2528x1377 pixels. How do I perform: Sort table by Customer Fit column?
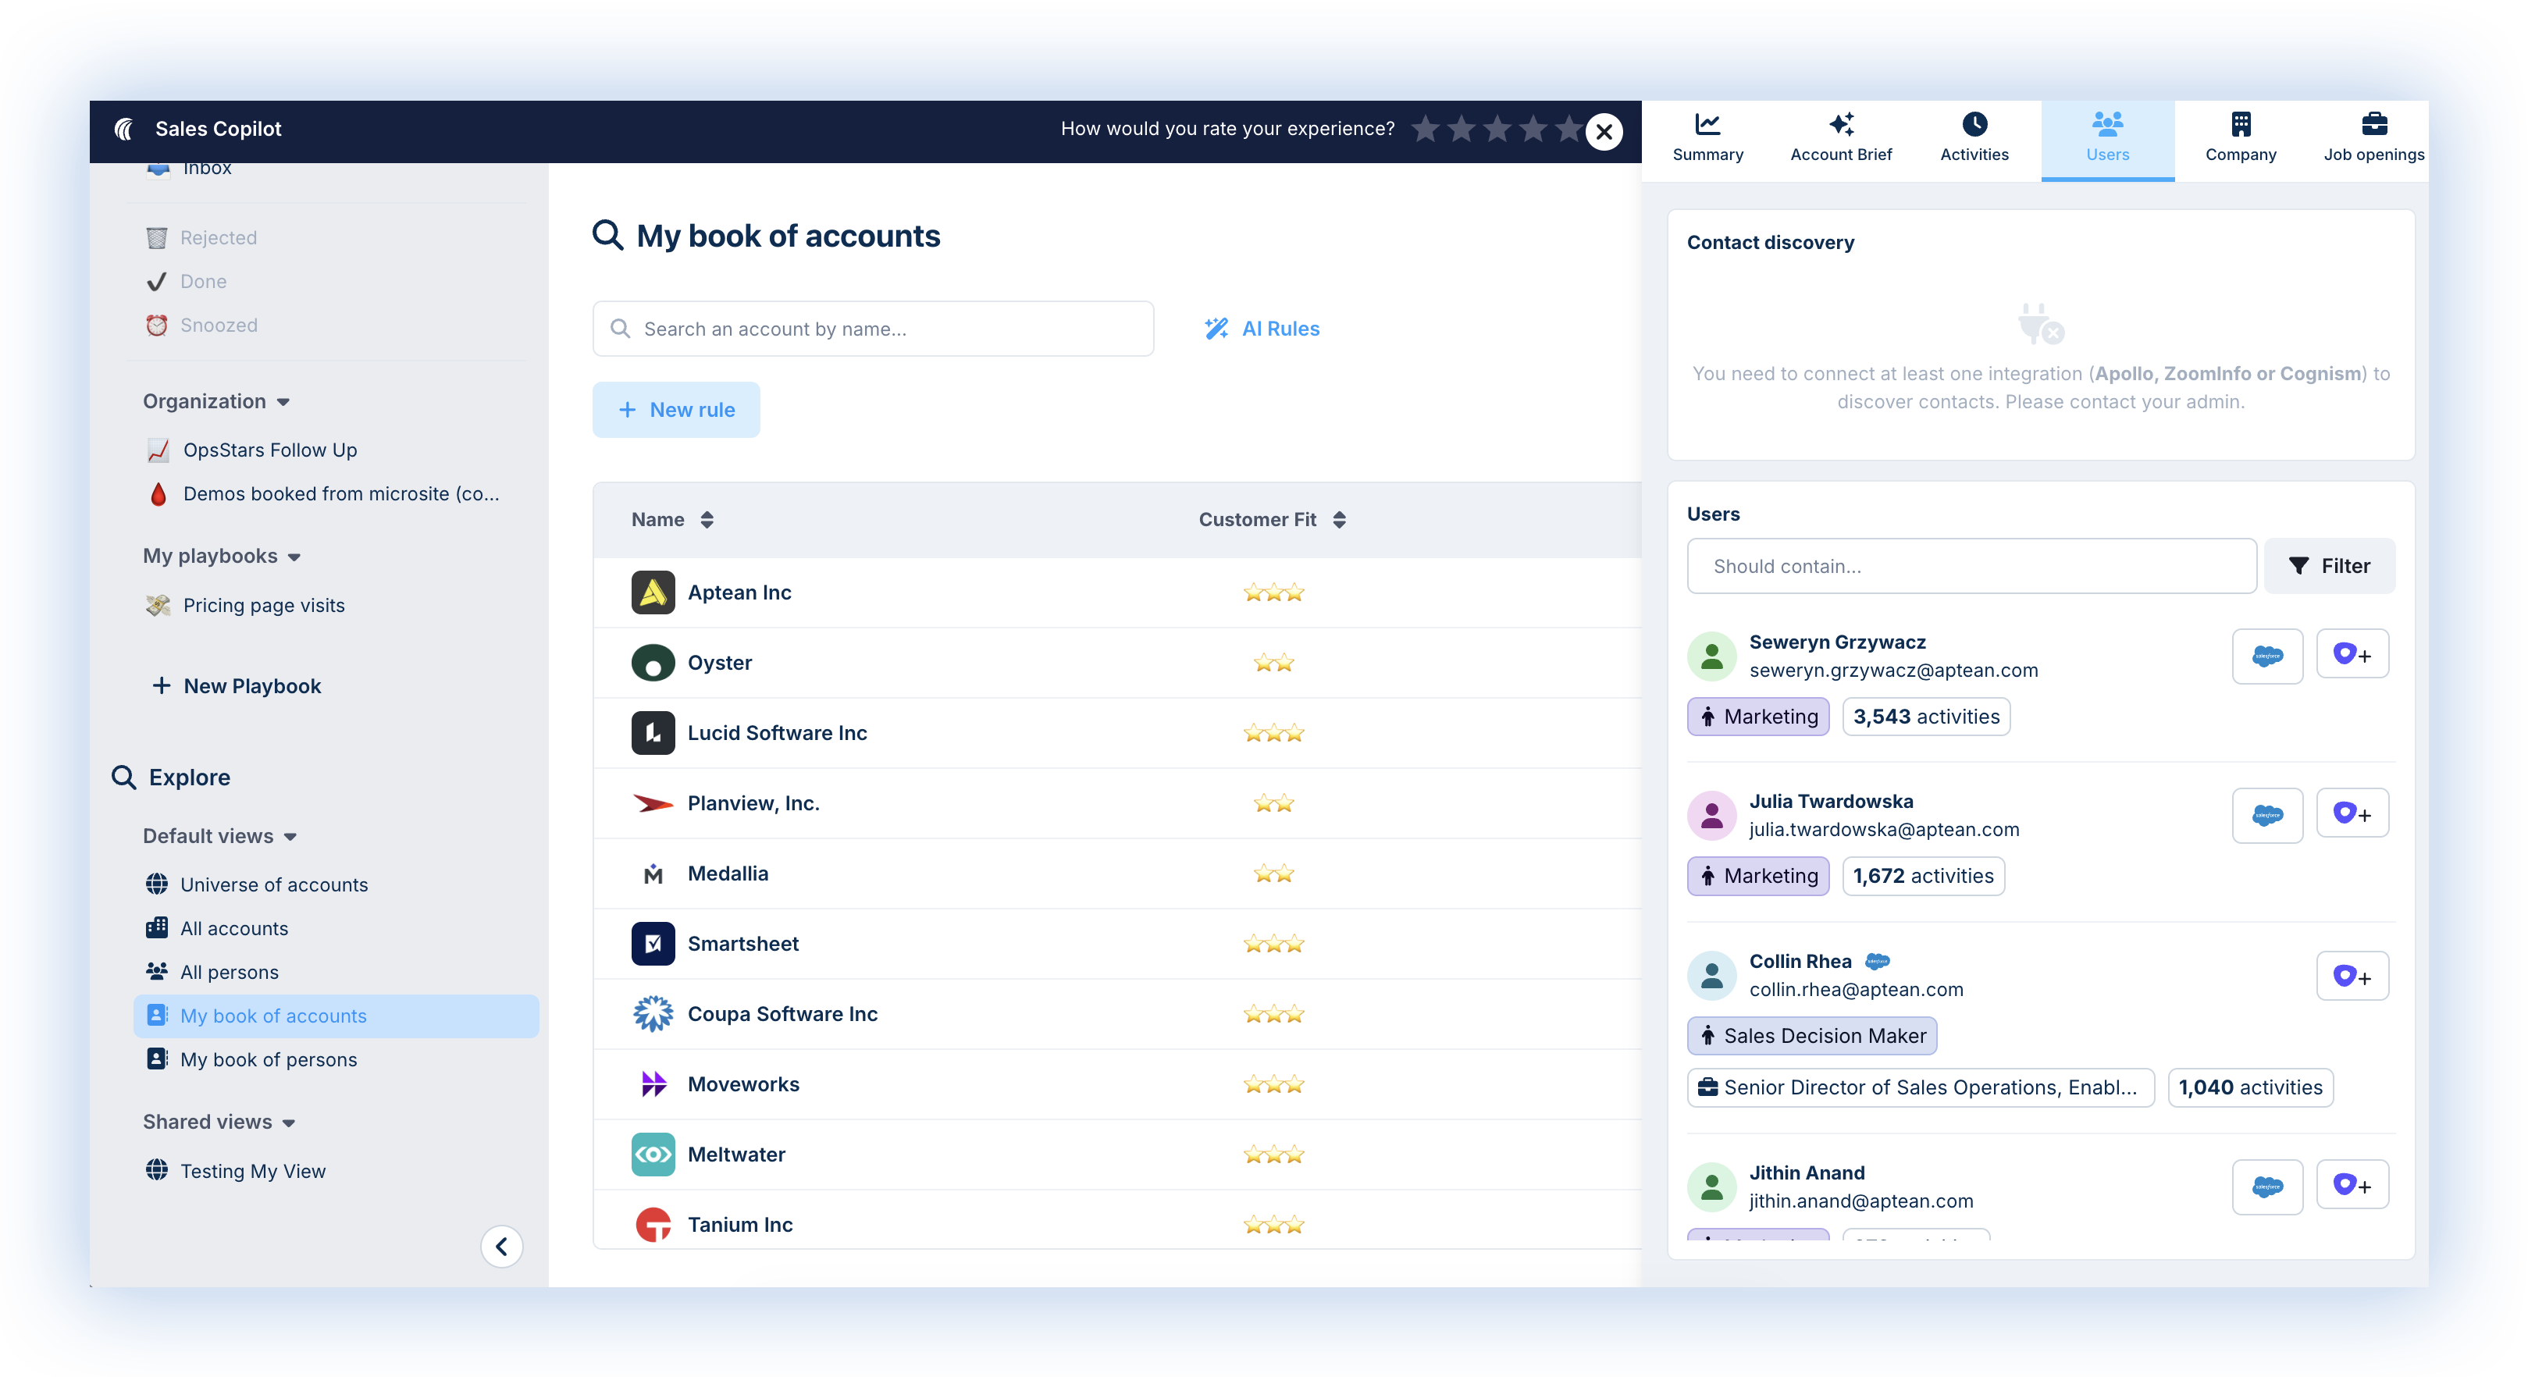(1271, 520)
